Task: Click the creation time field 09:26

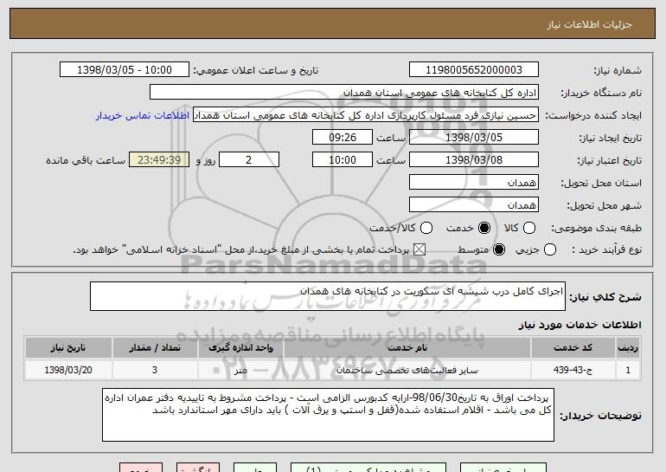Action: tap(343, 138)
